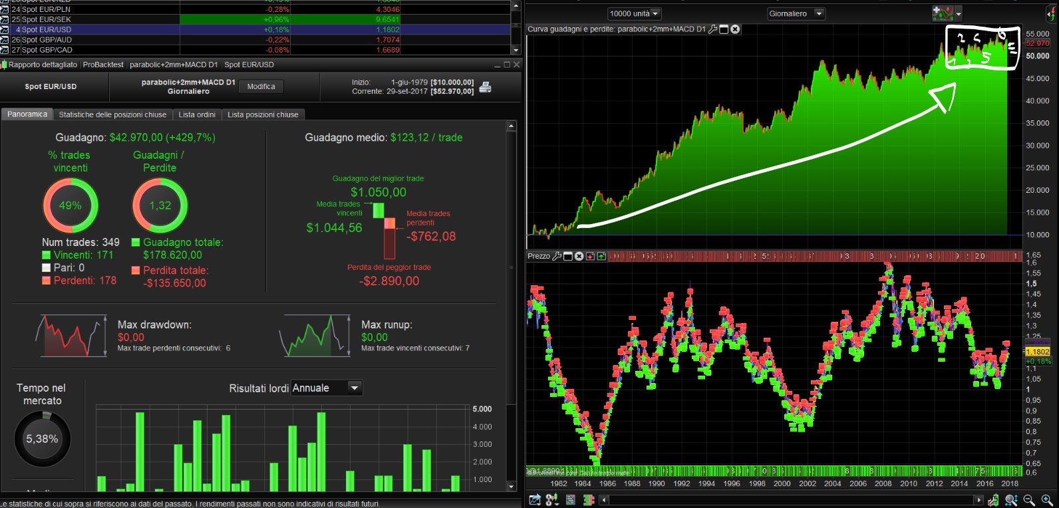Click the instrument list scroll-down arrow
The image size is (1059, 508).
[x=516, y=50]
